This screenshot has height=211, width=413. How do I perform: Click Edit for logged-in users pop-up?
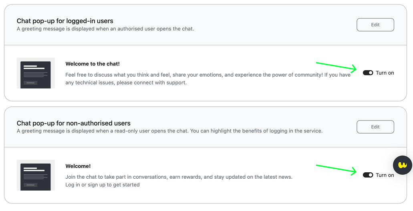pos(375,25)
